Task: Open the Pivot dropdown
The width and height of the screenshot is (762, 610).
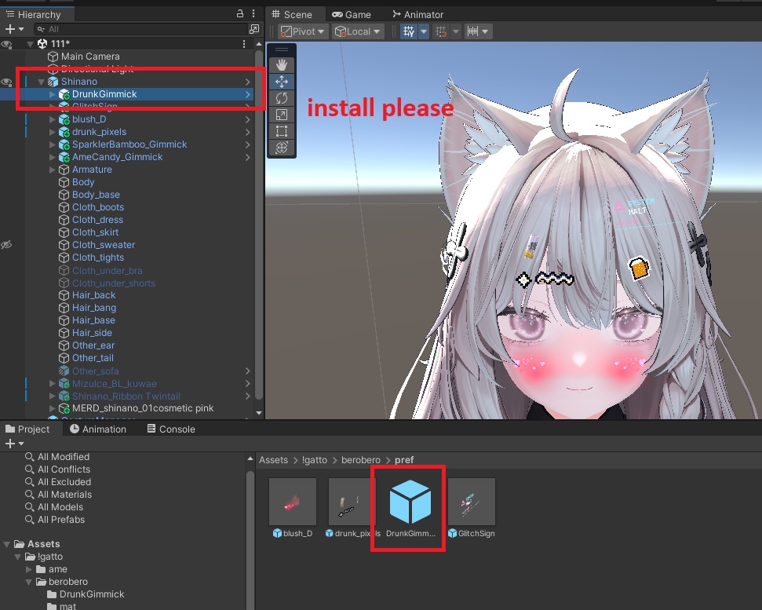Action: point(304,31)
